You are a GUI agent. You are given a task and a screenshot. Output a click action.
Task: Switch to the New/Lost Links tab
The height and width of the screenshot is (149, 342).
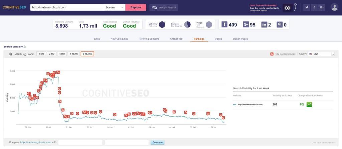point(119,39)
